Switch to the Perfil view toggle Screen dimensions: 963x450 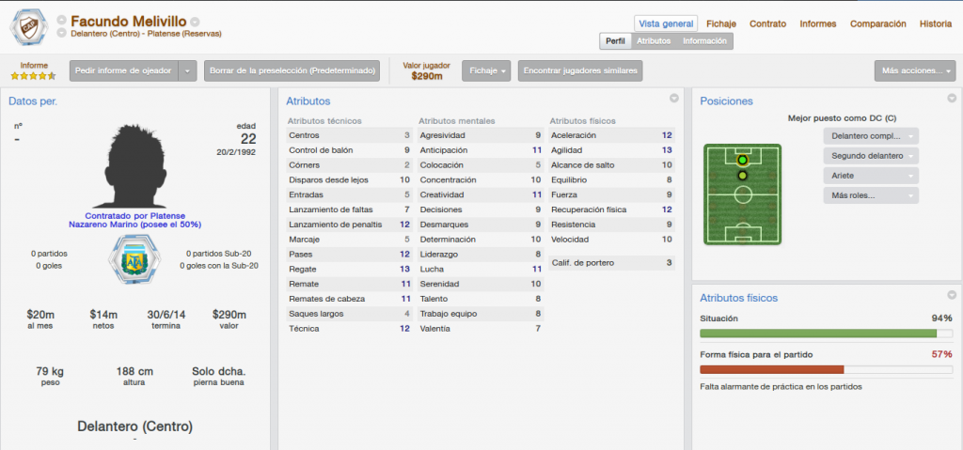[615, 41]
